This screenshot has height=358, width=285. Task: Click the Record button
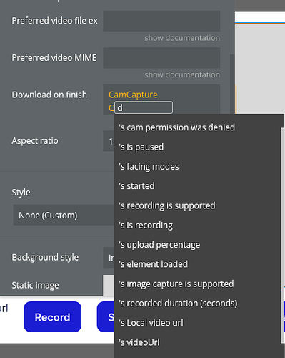(x=52, y=317)
